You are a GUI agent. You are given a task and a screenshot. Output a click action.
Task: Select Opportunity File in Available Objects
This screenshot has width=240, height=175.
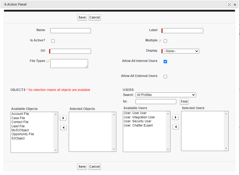click(23, 134)
